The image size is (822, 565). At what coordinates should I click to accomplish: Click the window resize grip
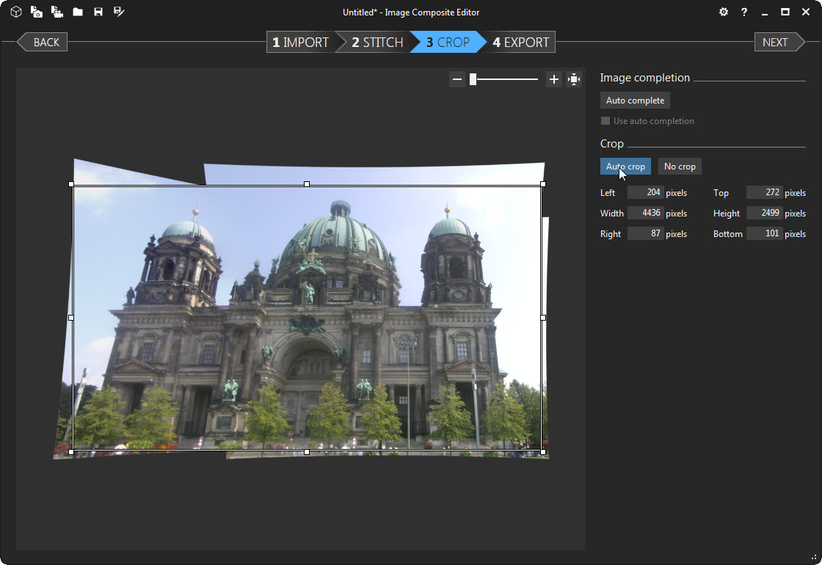point(814,558)
